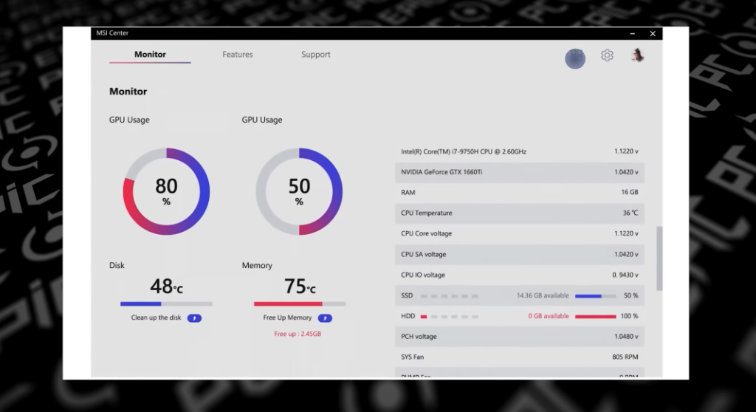Click the SSD label in list

point(407,295)
